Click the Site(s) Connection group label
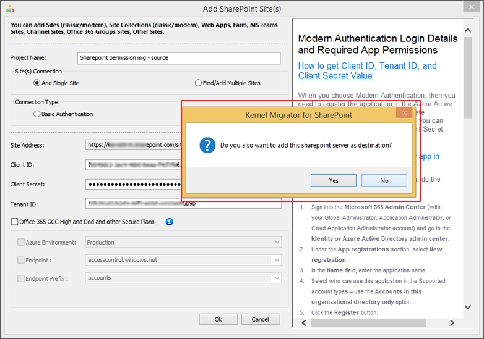This screenshot has height=339, width=484. tap(38, 72)
